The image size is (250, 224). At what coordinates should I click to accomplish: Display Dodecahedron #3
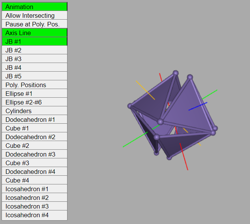[34, 154]
